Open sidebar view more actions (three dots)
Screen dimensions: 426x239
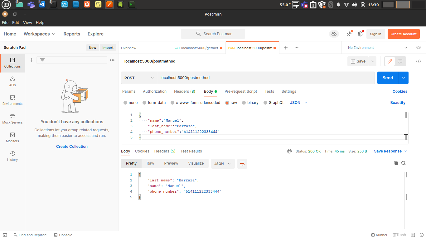(112, 60)
